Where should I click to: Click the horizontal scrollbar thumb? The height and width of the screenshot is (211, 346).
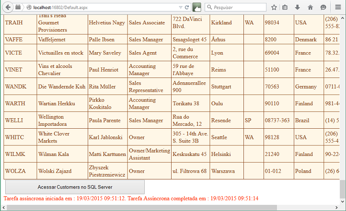coord(142,208)
